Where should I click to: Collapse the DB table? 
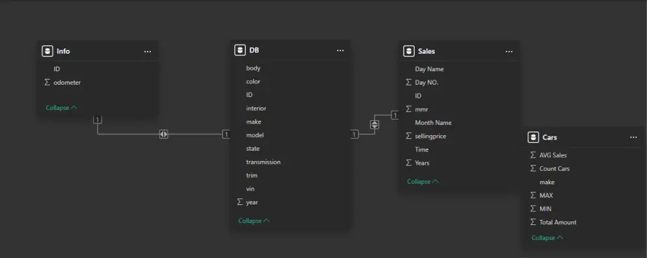[x=254, y=221]
